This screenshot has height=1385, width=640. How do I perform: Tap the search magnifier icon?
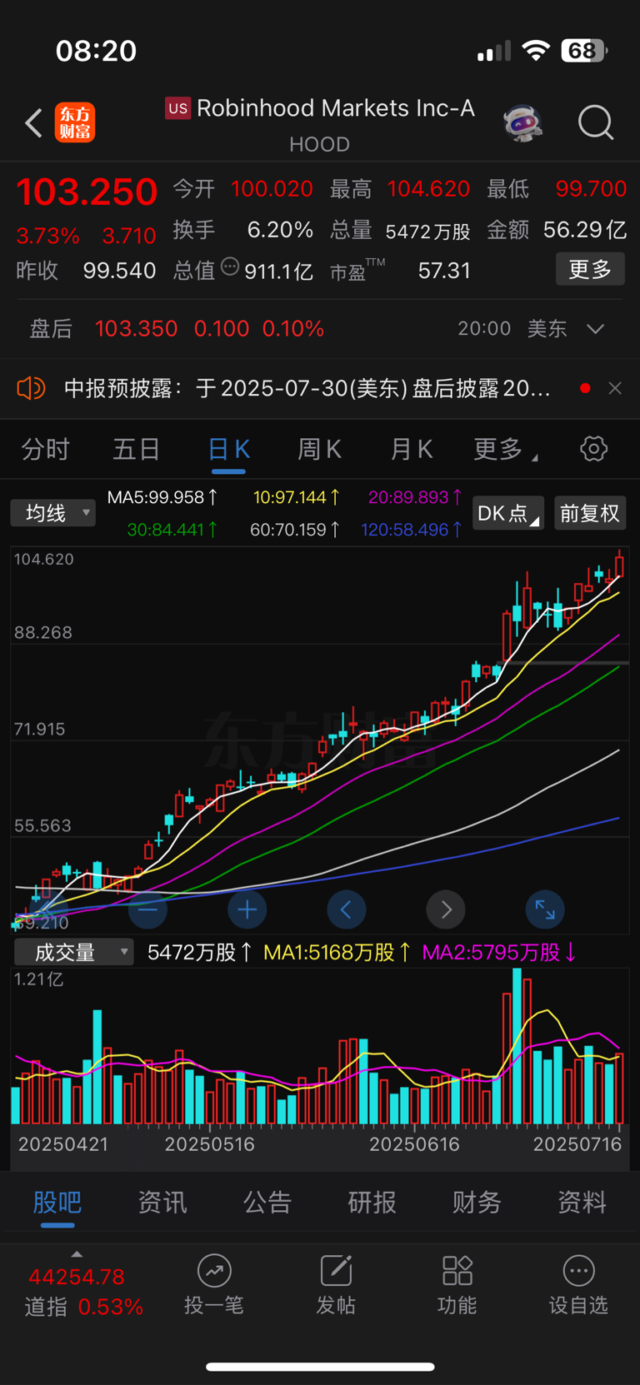(596, 123)
